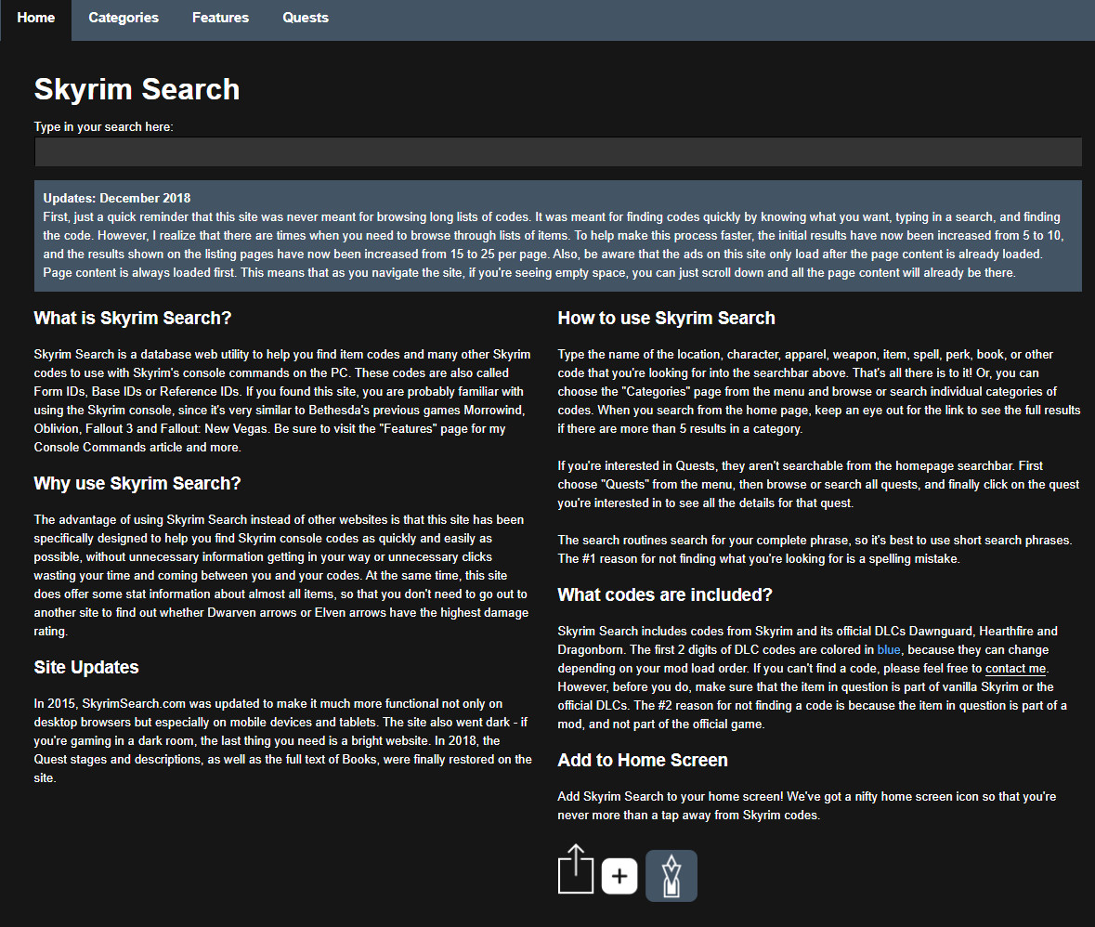Go to the Features page
This screenshot has height=927, width=1095.
(221, 19)
